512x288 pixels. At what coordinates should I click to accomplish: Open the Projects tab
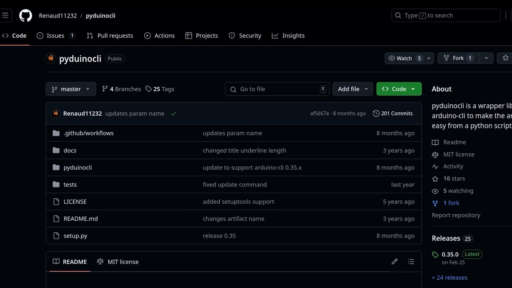click(202, 36)
